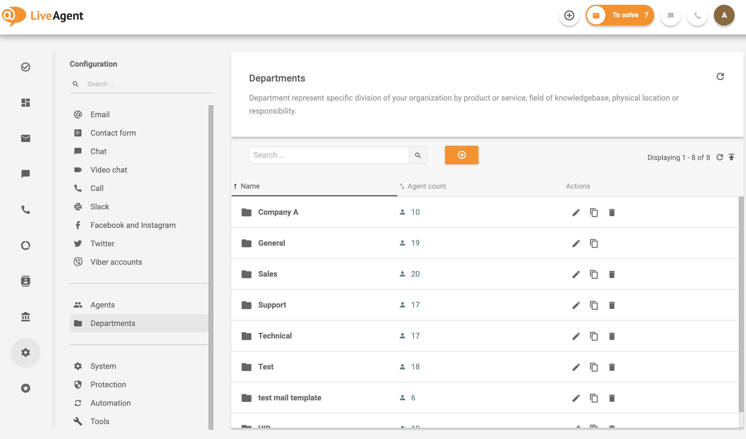Open the settings gear in the left rail
This screenshot has width=746, height=439.
pos(25,352)
